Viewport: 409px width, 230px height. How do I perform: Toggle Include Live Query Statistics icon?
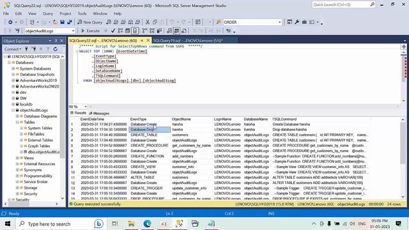[152, 31]
